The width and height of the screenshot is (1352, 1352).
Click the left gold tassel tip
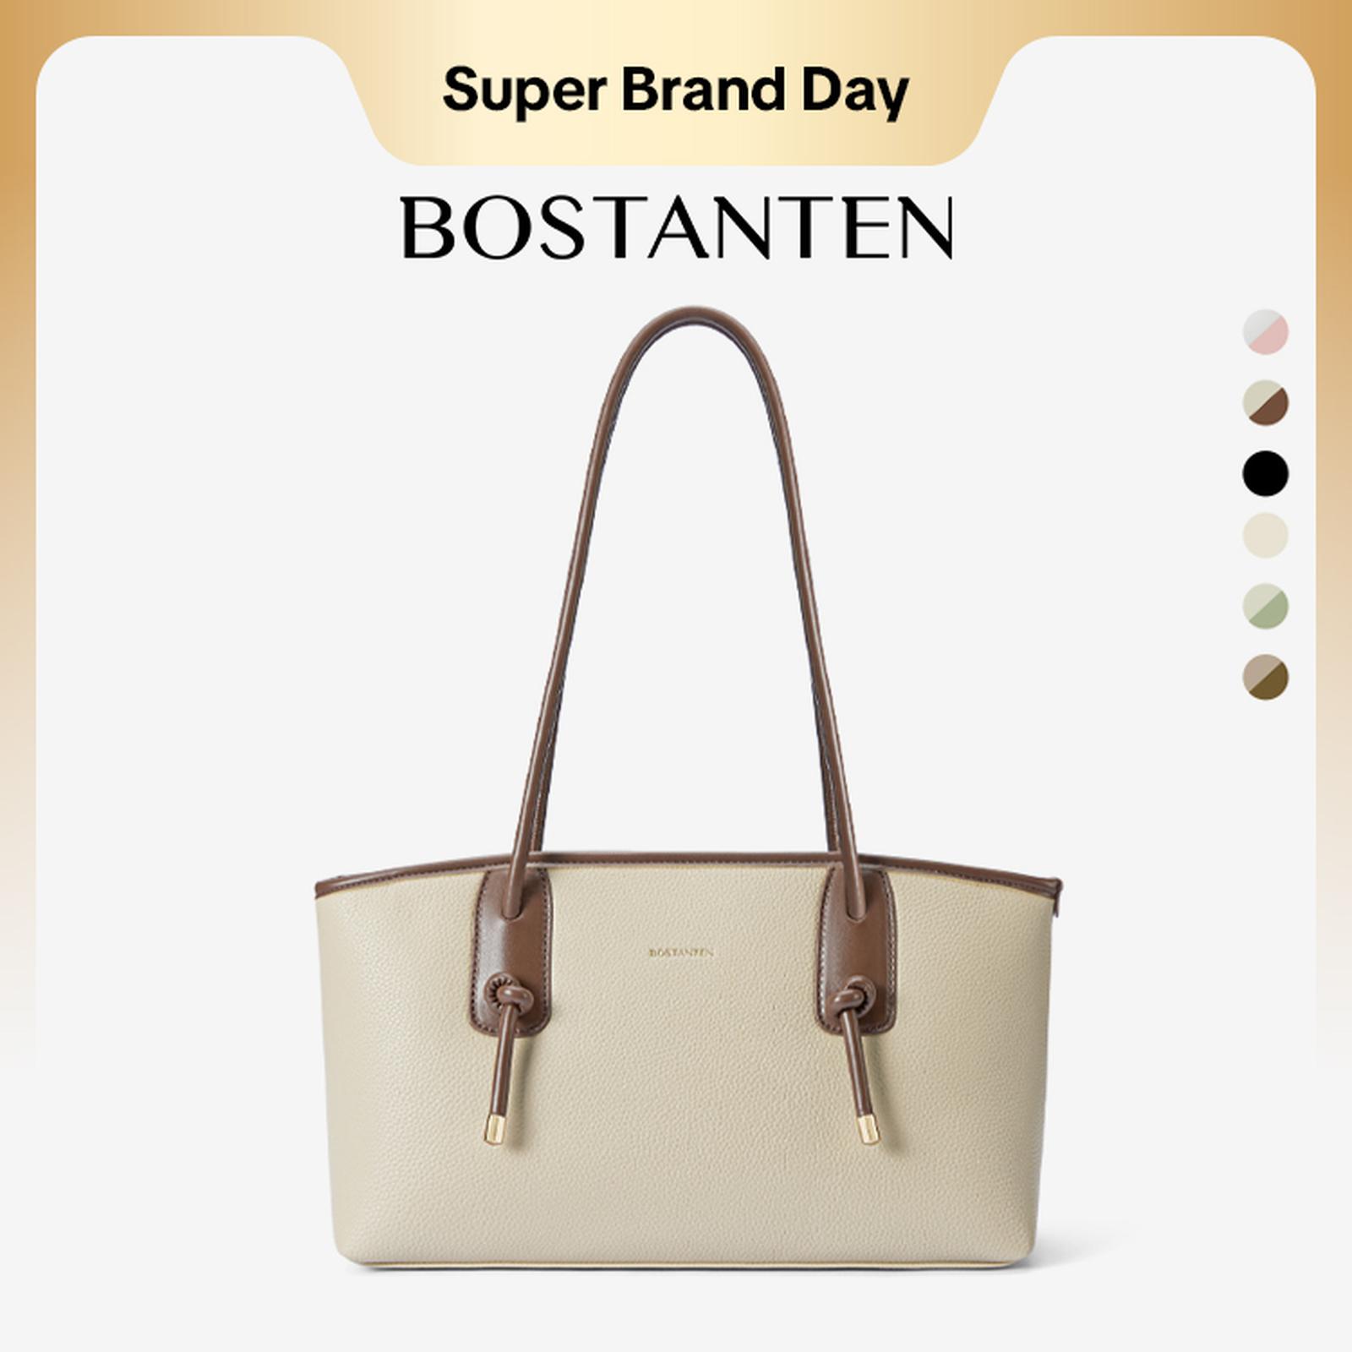[493, 1130]
